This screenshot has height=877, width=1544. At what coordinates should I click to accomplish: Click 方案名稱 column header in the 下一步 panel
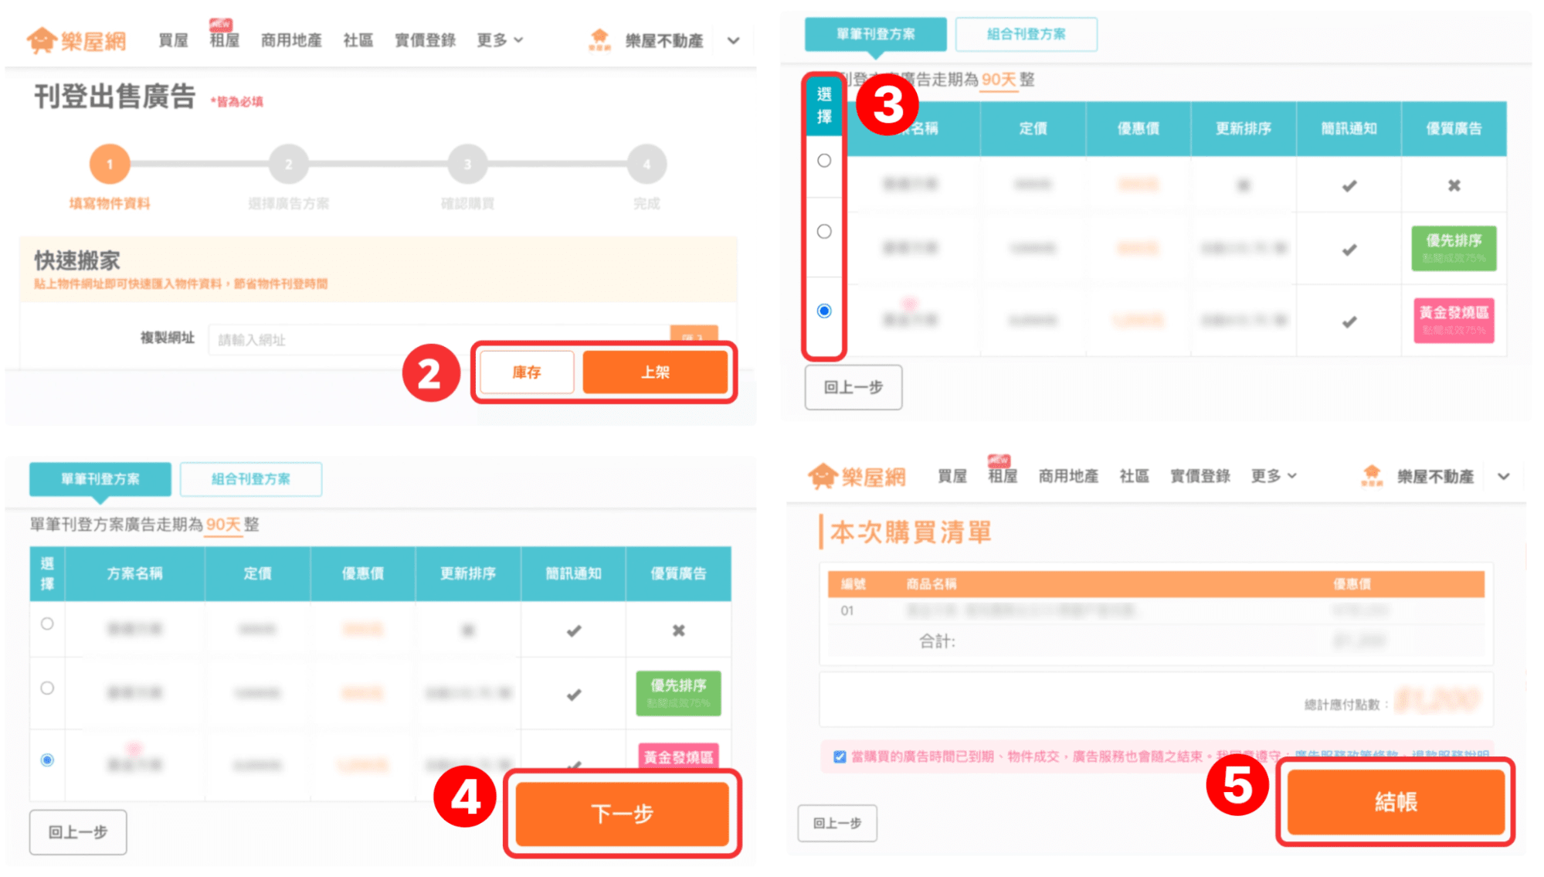(134, 573)
